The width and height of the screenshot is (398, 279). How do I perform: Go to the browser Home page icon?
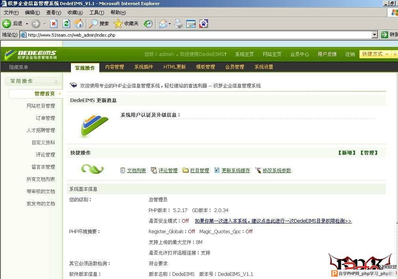coord(79,24)
